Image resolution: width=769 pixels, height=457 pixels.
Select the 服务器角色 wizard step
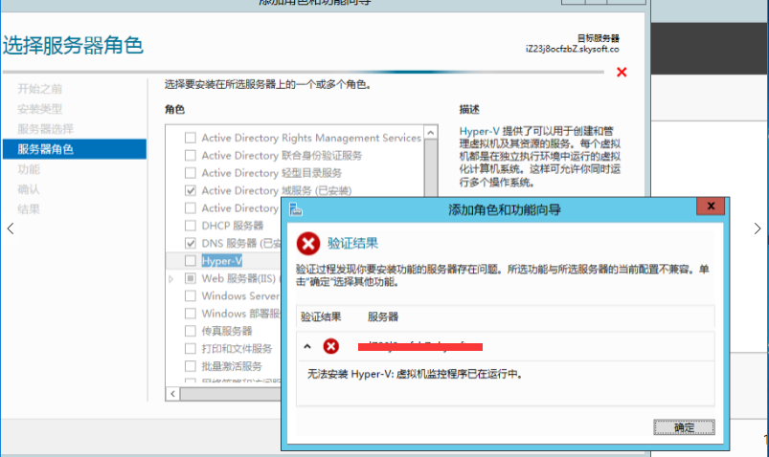coord(75,149)
